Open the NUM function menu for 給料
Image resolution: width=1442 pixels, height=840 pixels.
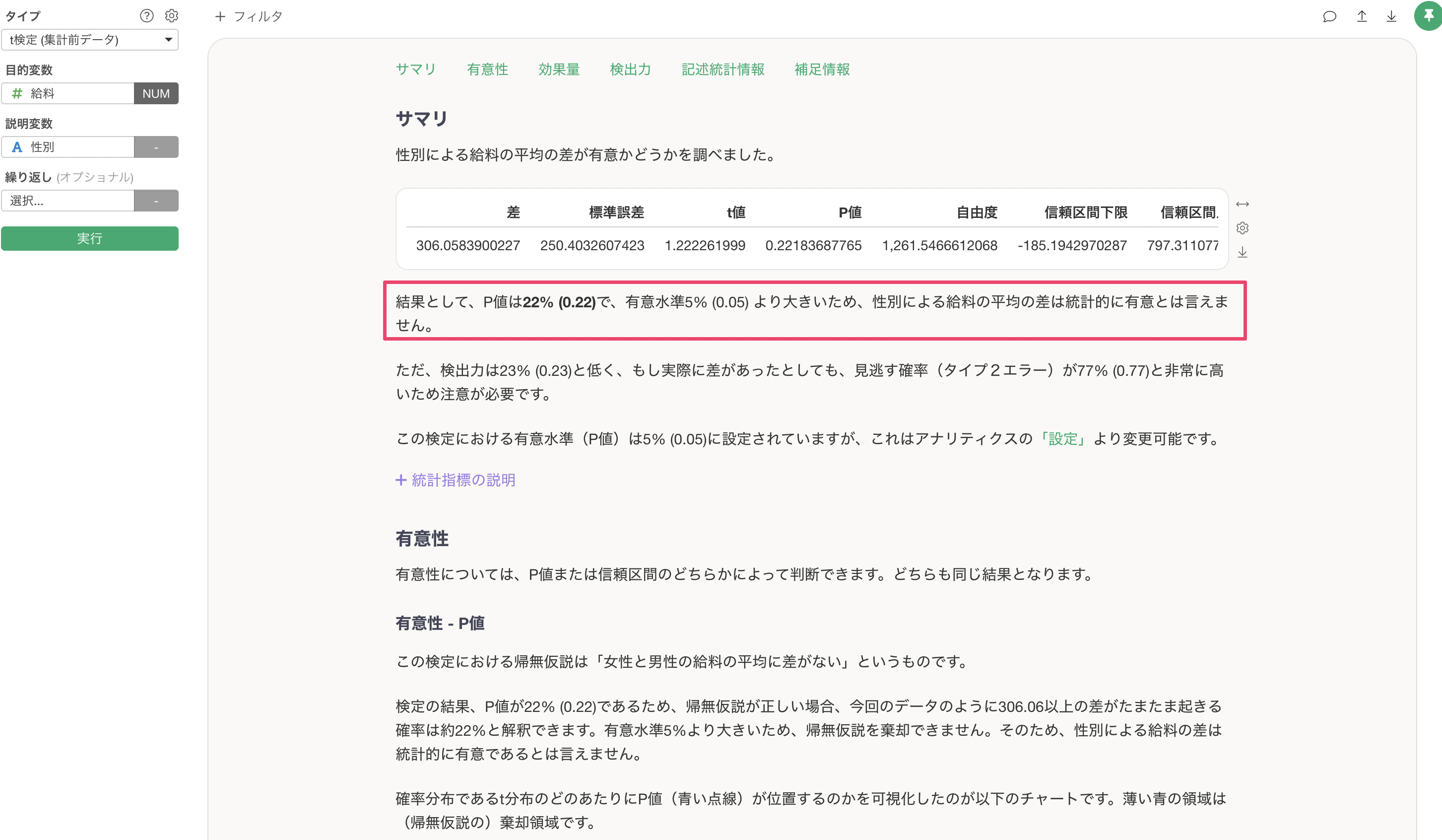click(156, 93)
